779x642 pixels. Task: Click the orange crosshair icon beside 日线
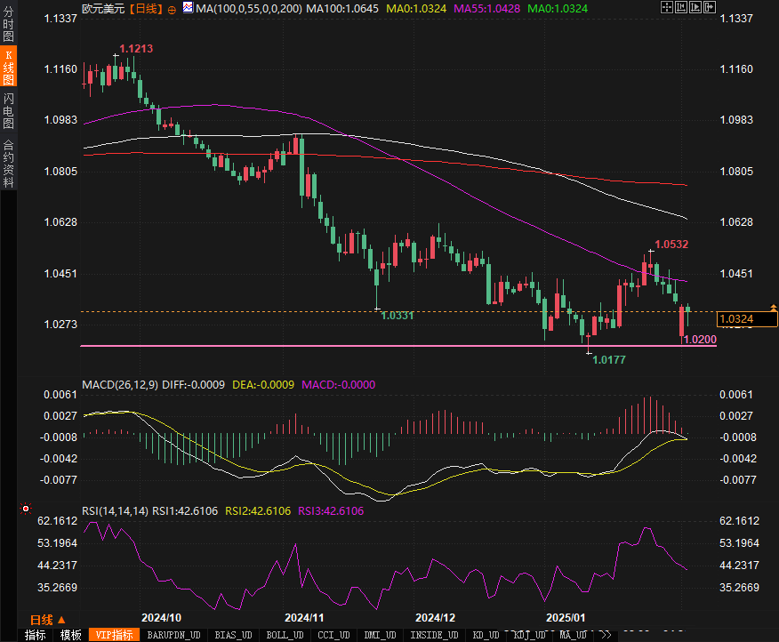[172, 8]
